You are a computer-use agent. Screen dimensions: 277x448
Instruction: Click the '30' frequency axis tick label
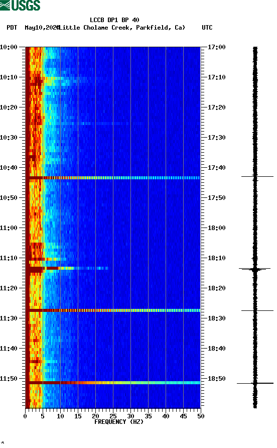130,416
